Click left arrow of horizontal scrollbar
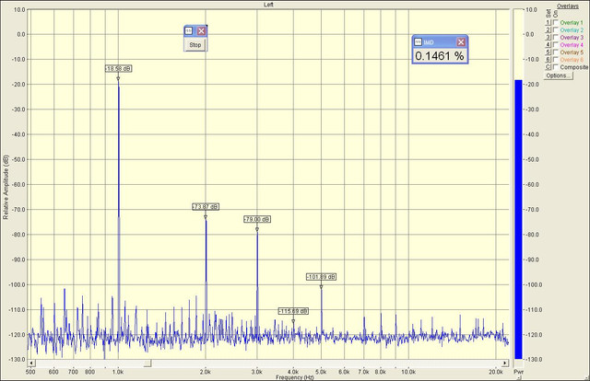590x381 pixels. [x=31, y=363]
